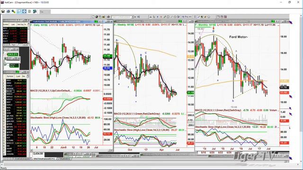303x170 pixels.
Task: Click the tile horizontal windows icon
Action: click(x=222, y=17)
